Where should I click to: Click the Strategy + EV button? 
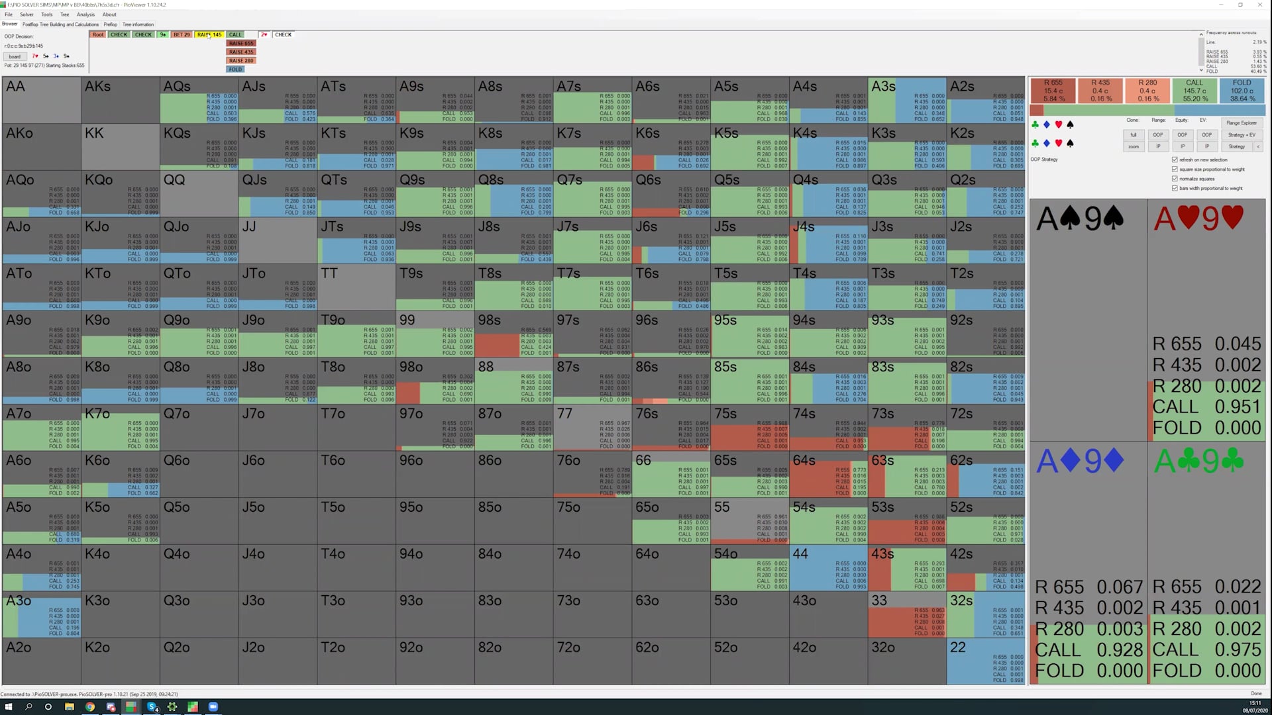click(1241, 135)
